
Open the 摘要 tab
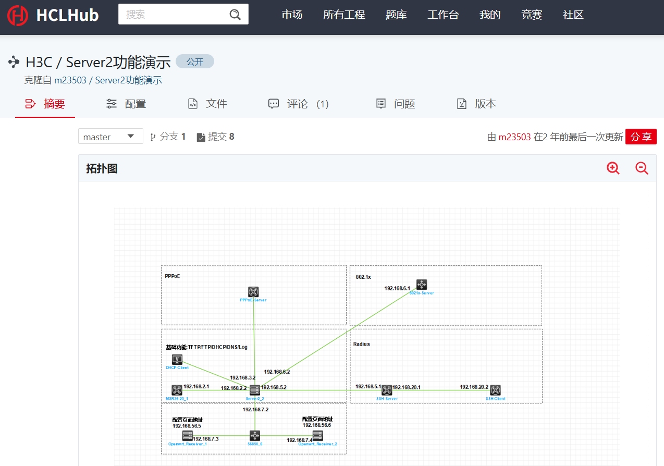pos(45,104)
